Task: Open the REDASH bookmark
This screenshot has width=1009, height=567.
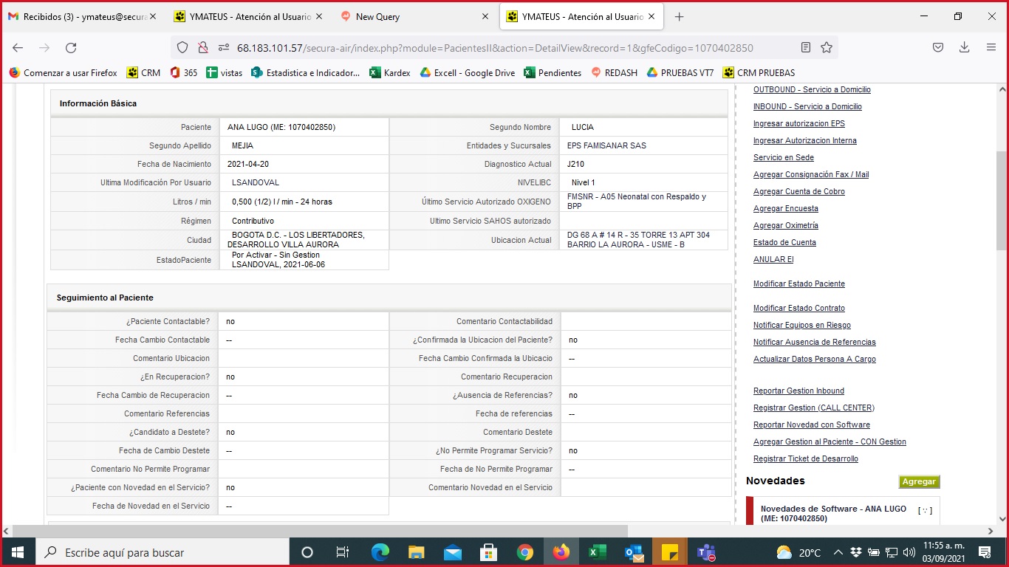Action: [x=614, y=73]
